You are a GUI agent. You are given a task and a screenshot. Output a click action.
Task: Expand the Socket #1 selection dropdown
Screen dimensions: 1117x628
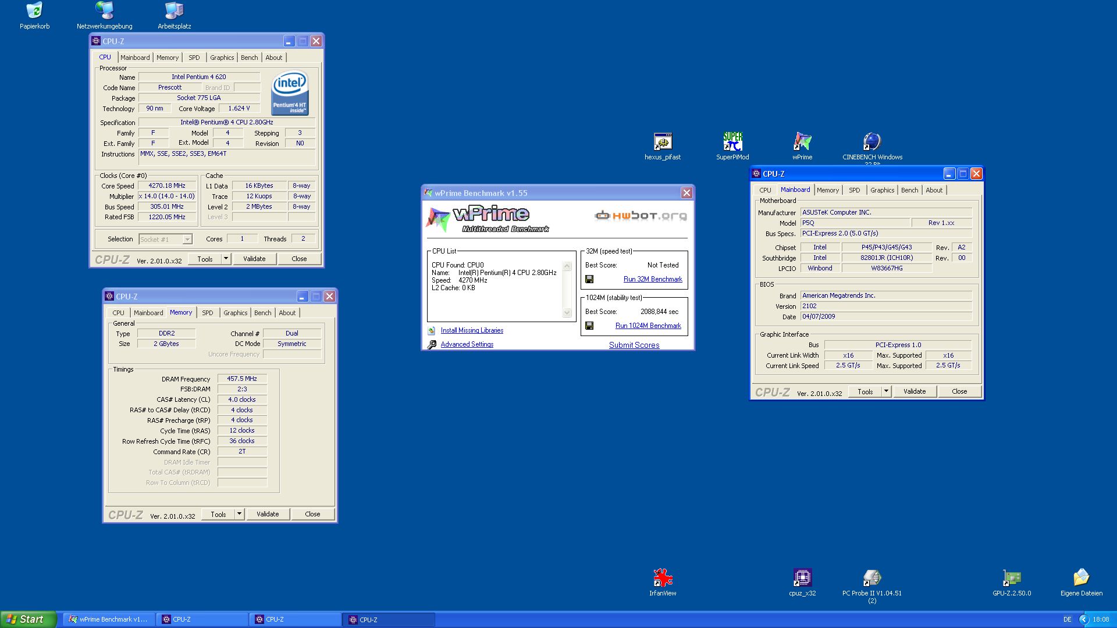click(187, 240)
